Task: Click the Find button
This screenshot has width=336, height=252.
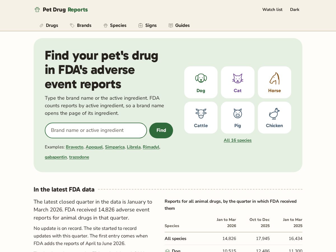Action: 161,130
